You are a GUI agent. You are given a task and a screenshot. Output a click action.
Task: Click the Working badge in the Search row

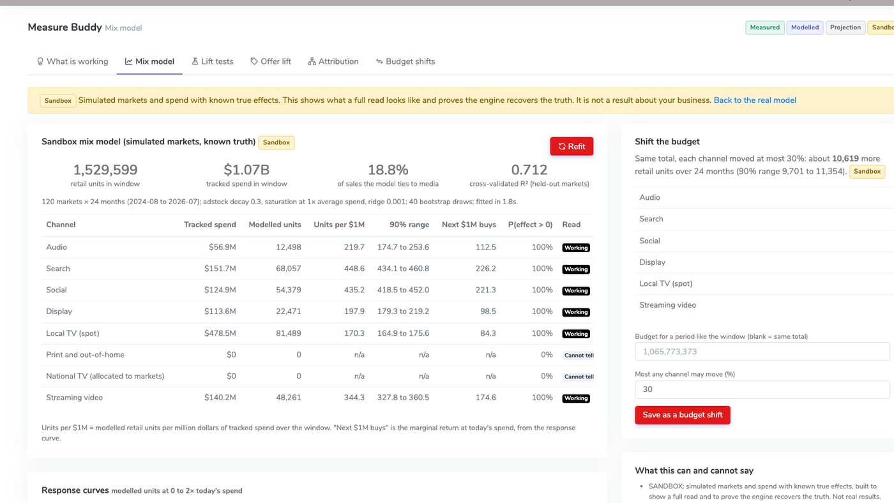coord(576,269)
